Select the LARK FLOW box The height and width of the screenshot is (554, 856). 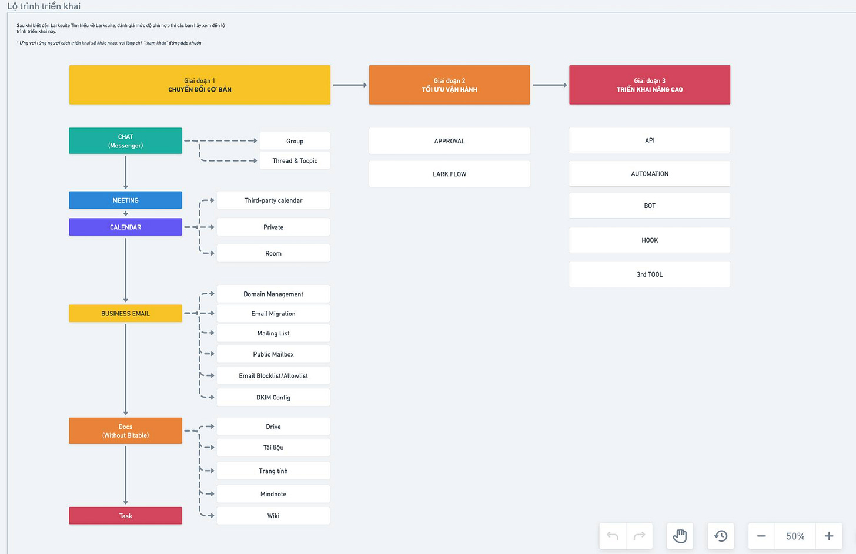point(449,174)
